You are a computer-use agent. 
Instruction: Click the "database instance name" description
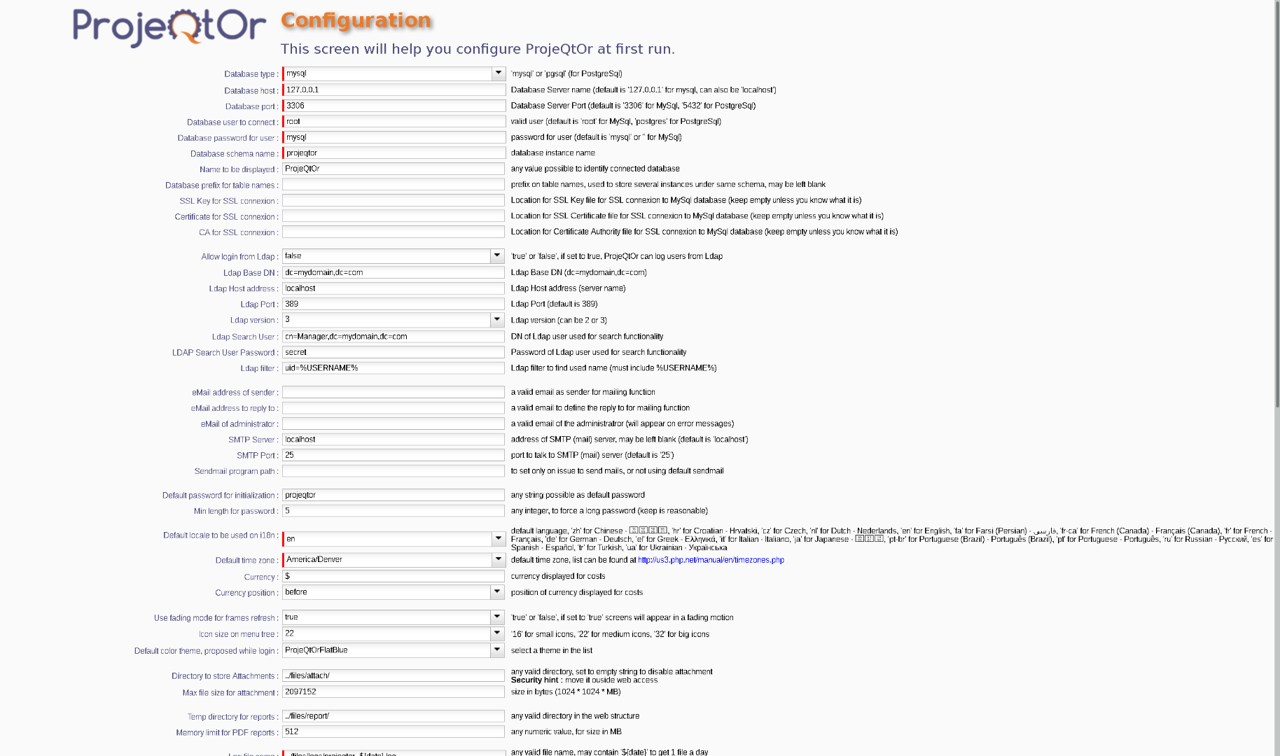[x=553, y=153]
